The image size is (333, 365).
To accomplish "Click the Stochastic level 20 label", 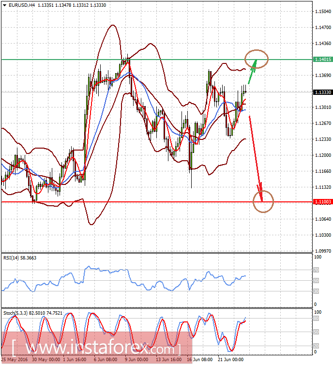I will point(316,346).
